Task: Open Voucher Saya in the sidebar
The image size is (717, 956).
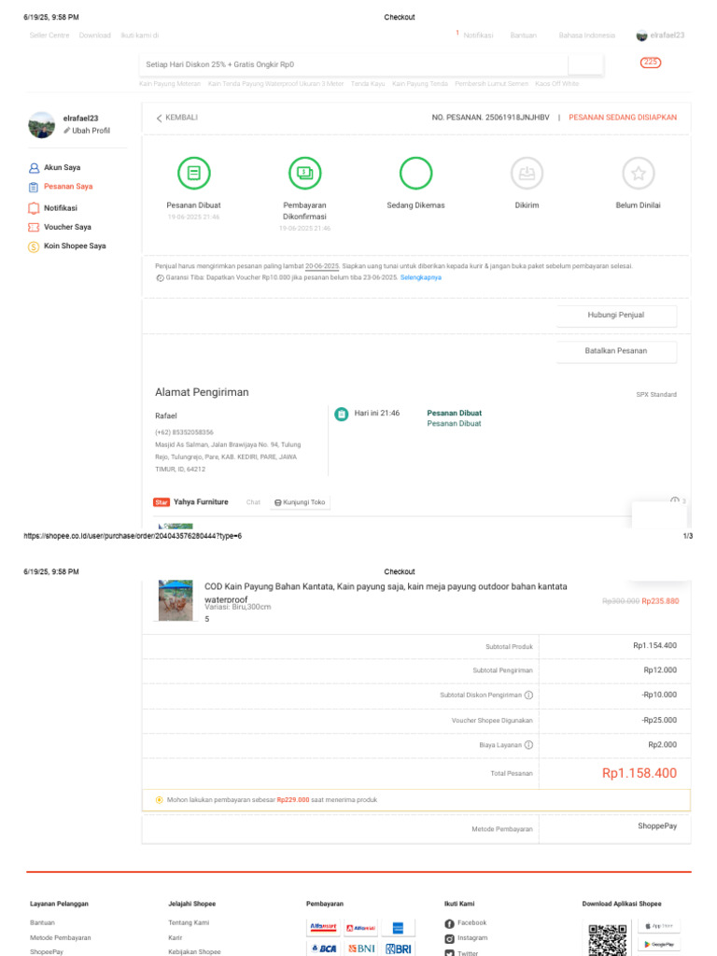Action: click(60, 227)
